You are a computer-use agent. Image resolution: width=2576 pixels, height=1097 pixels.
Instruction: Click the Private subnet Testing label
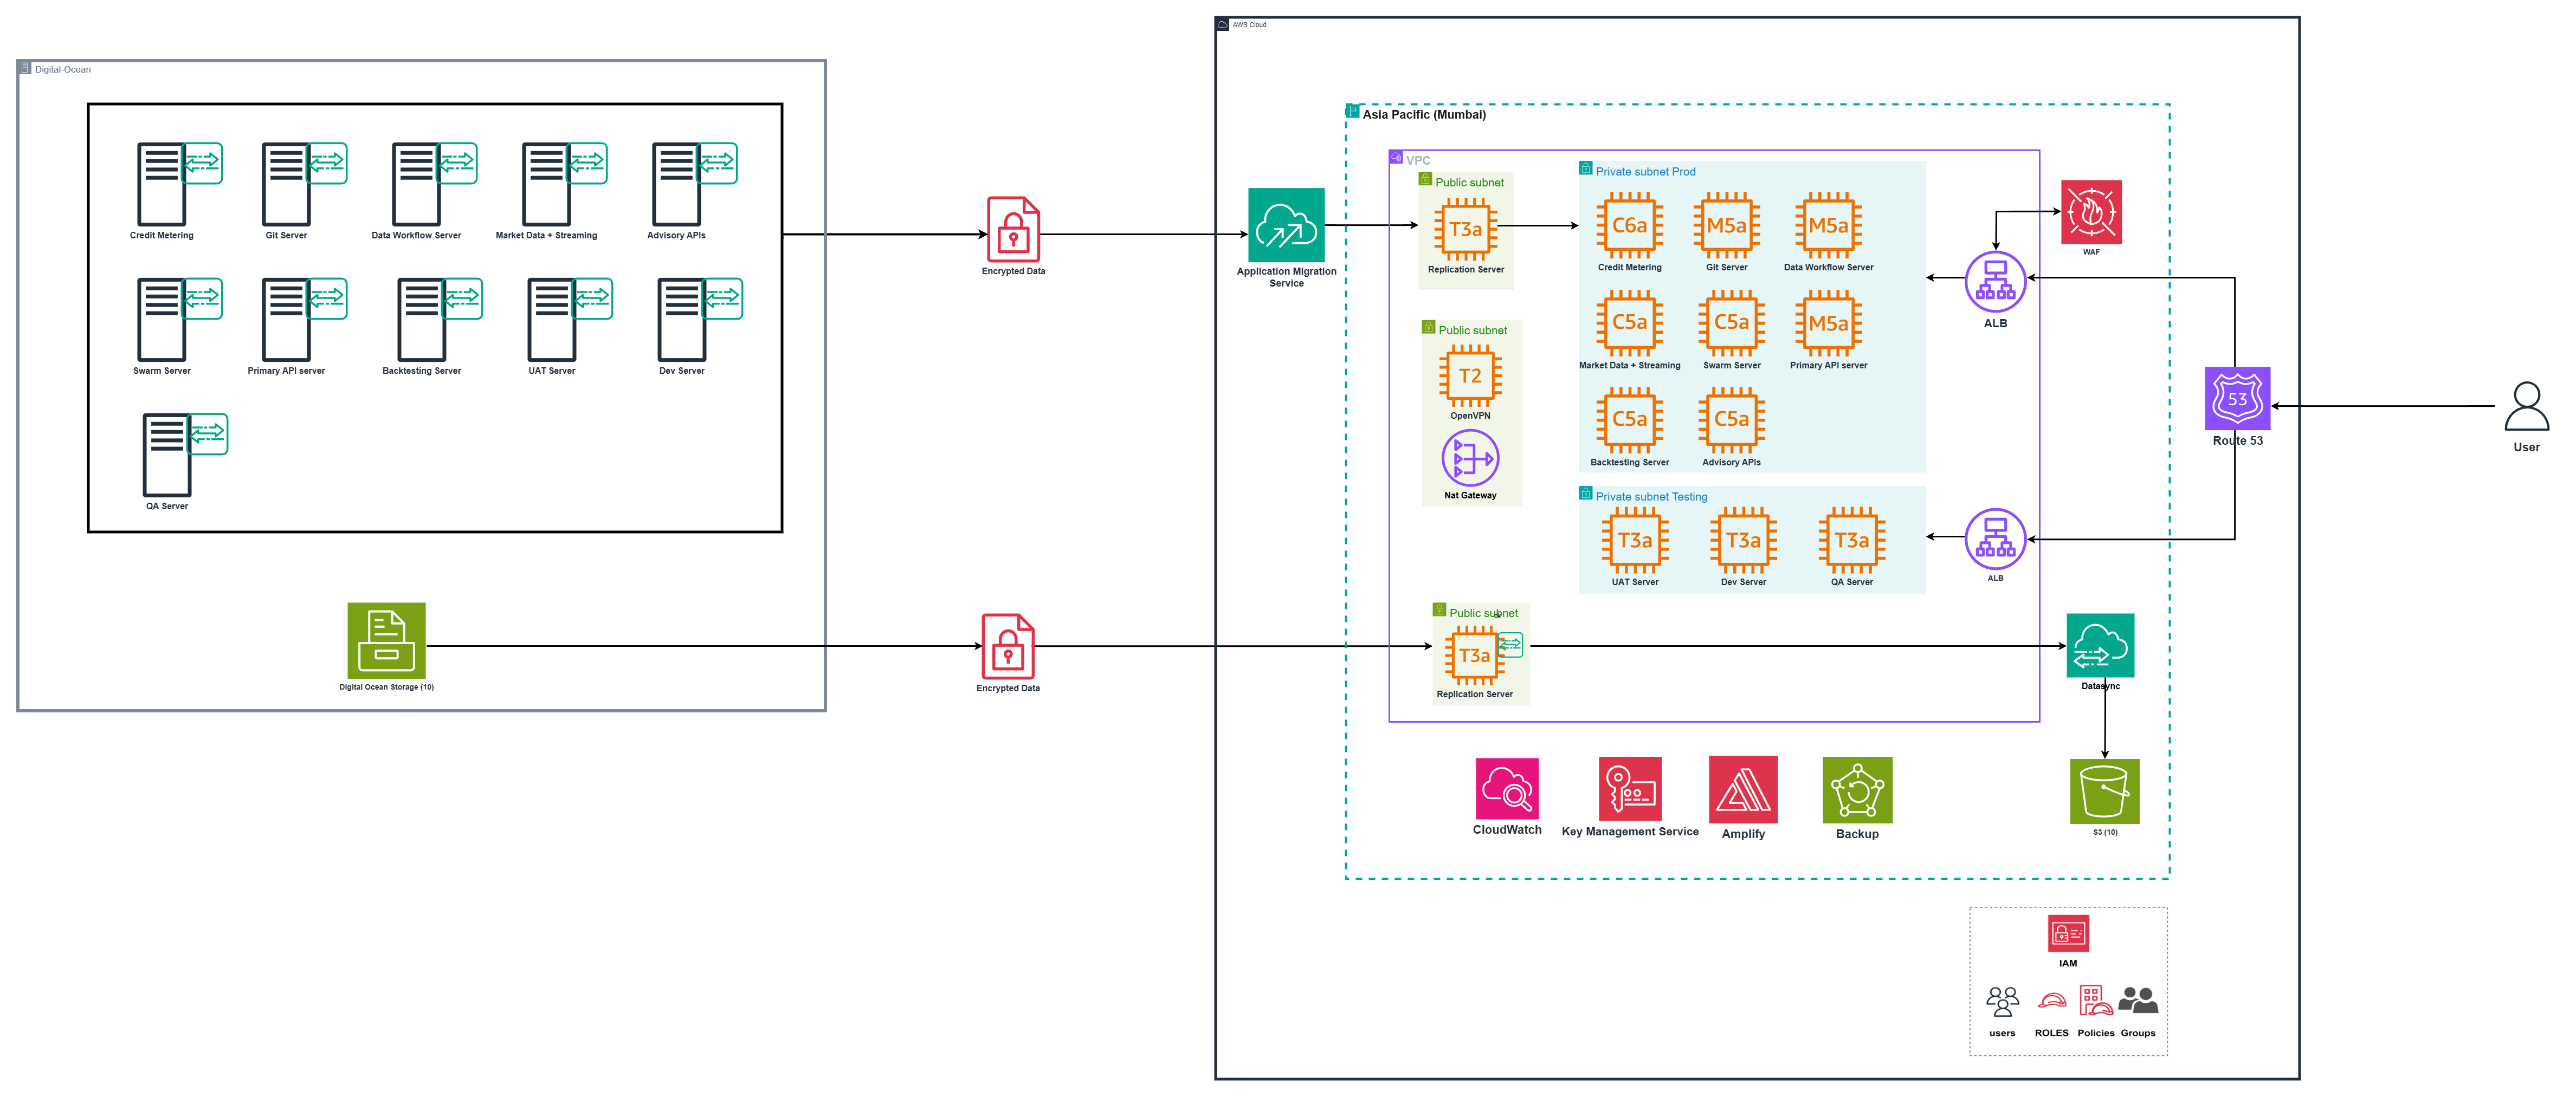[x=1651, y=497]
